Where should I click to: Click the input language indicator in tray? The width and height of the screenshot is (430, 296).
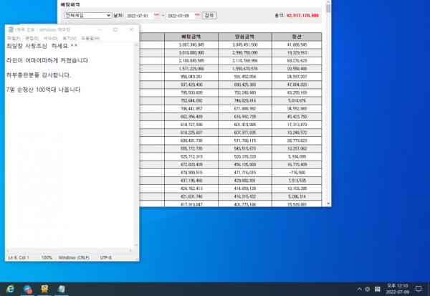click(377, 289)
